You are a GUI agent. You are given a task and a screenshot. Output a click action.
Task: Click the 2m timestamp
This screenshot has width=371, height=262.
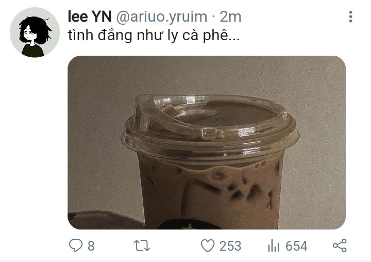230,17
